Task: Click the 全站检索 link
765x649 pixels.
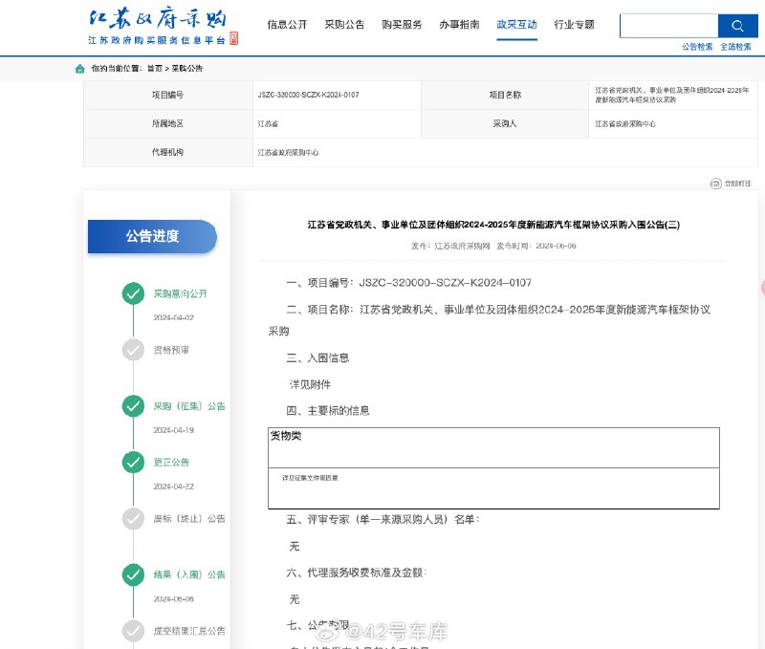Action: pyautogui.click(x=735, y=47)
